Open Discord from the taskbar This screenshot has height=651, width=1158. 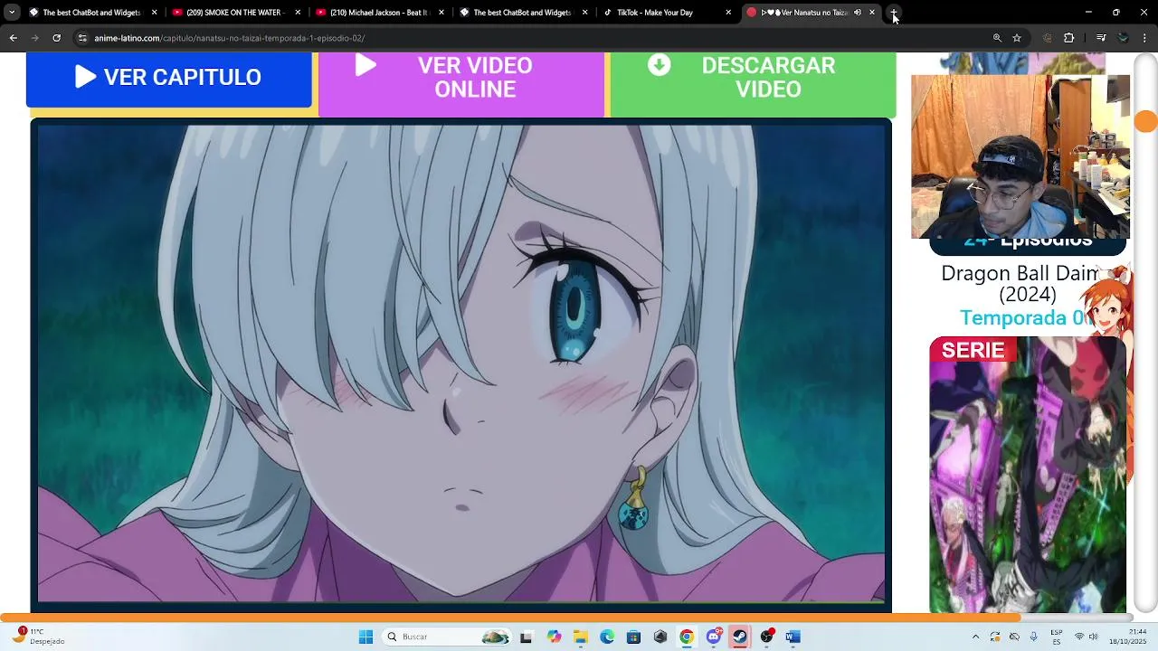pyautogui.click(x=714, y=637)
